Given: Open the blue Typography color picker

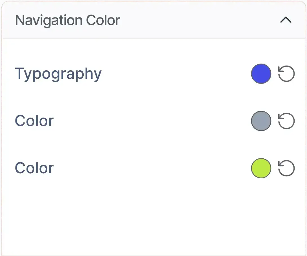Looking at the screenshot, I should click(x=261, y=74).
